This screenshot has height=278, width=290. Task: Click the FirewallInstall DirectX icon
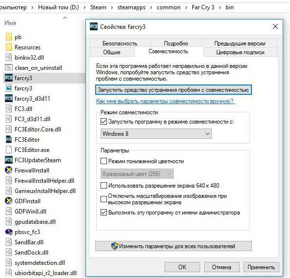(9, 170)
